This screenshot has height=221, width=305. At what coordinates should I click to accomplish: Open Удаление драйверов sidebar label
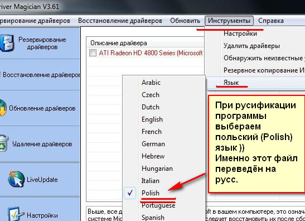42,144
